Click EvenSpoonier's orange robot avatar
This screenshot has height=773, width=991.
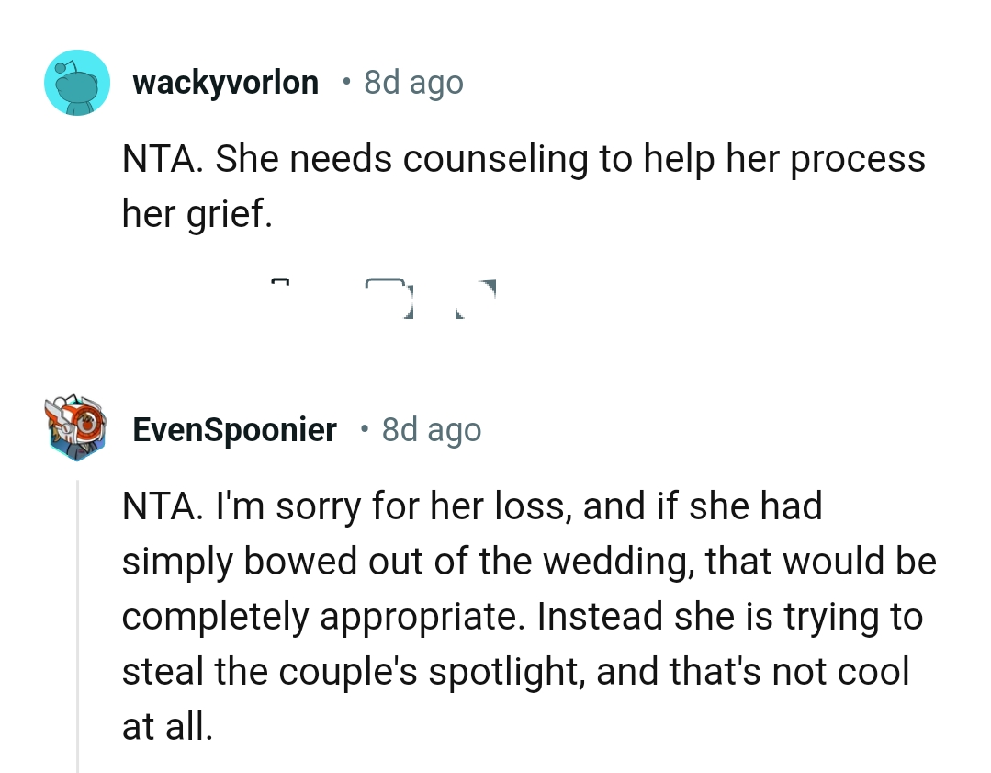pos(76,428)
